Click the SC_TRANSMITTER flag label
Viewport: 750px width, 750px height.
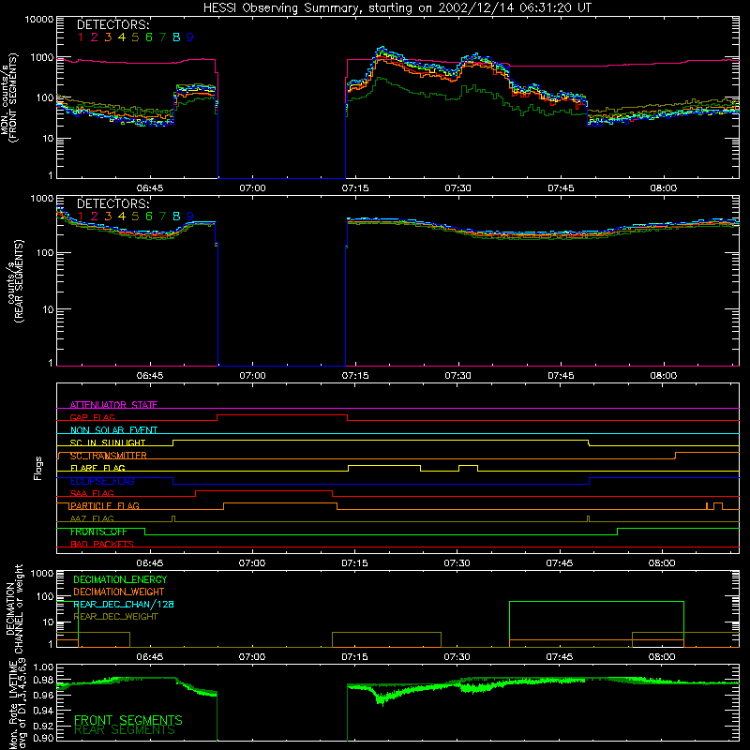click(109, 456)
